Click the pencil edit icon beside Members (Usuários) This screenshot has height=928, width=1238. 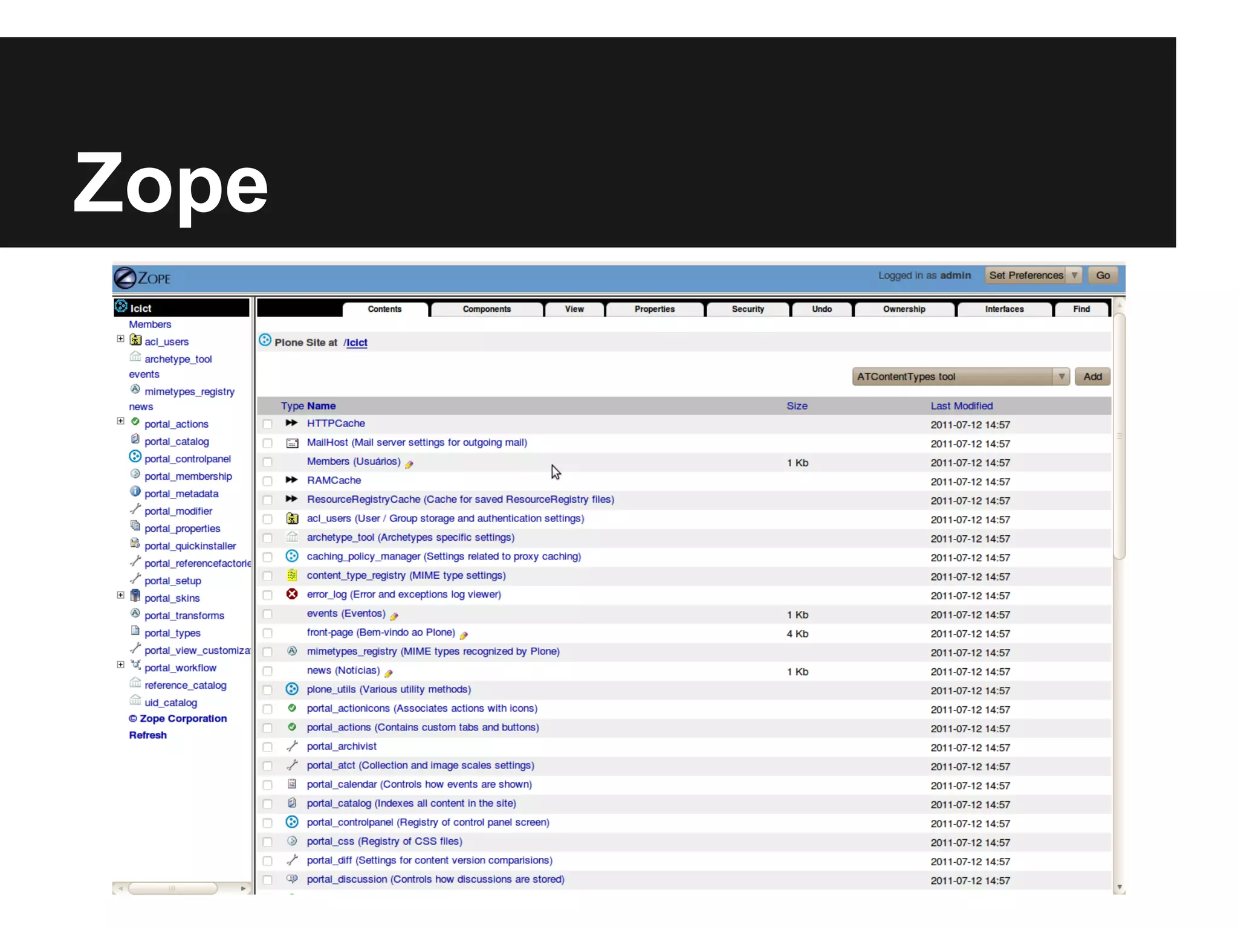(409, 464)
